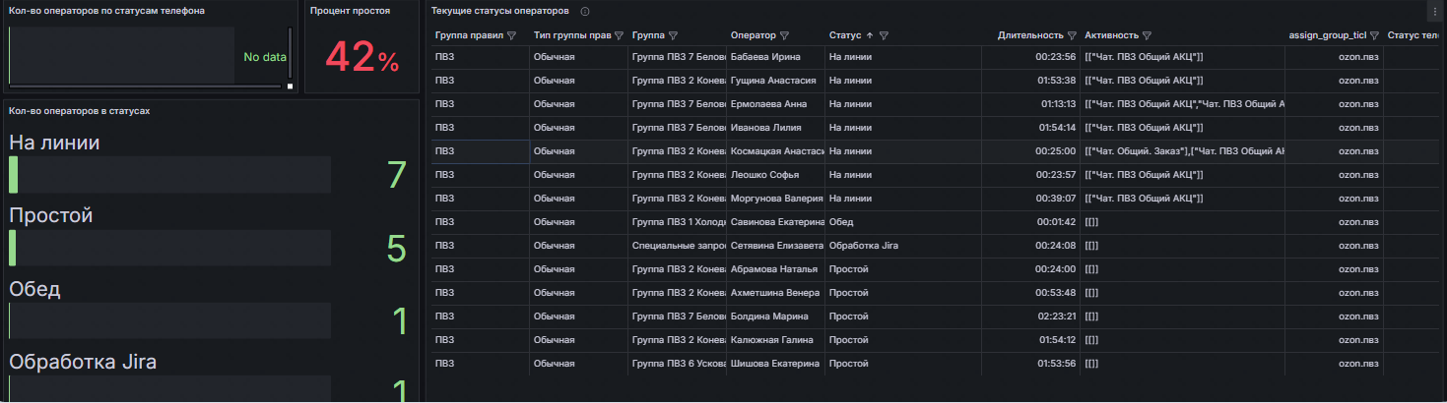Open filter for Группа правил column
The width and height of the screenshot is (1447, 403).
pyautogui.click(x=511, y=35)
